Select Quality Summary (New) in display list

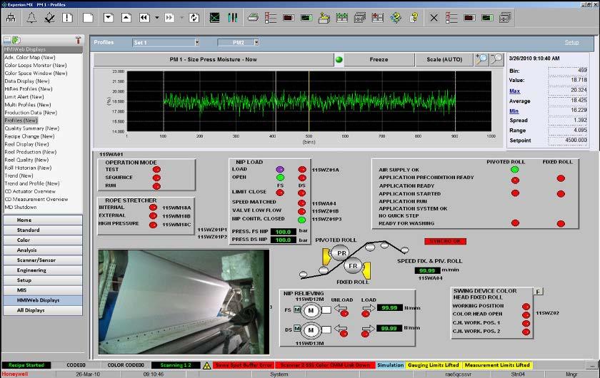[x=31, y=128]
